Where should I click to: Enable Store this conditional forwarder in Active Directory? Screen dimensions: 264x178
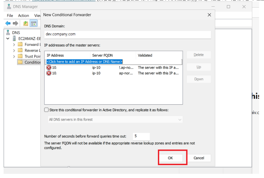[x=46, y=110]
